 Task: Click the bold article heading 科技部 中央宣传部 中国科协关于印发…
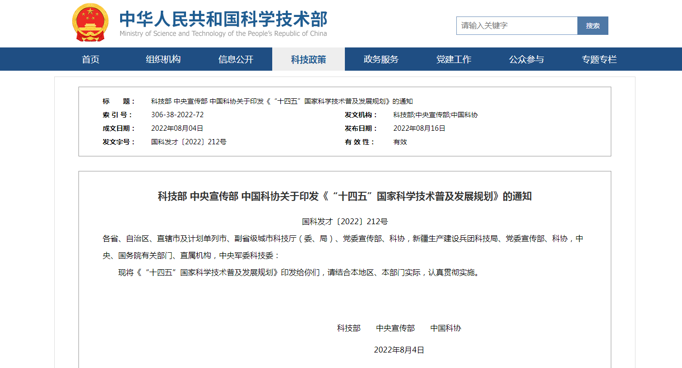(x=345, y=196)
